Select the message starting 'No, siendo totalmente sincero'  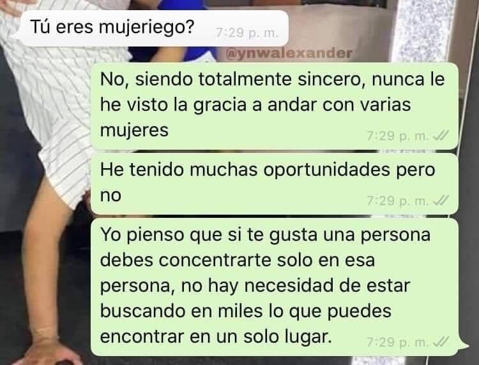(275, 106)
